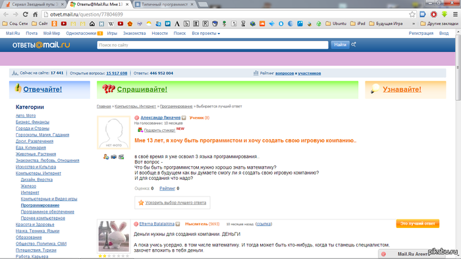This screenshot has height=259, width=461.
Task: Open the Спрашивайте! section link
Action: (x=142, y=89)
